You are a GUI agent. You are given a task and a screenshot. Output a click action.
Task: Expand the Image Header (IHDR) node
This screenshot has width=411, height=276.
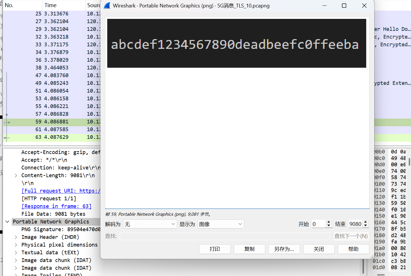pyautogui.click(x=16, y=237)
